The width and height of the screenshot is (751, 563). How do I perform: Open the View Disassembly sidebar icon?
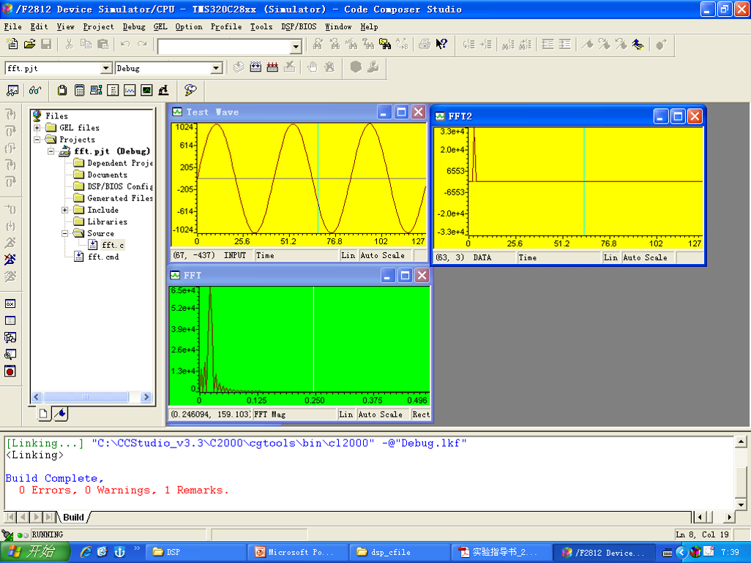(10, 354)
